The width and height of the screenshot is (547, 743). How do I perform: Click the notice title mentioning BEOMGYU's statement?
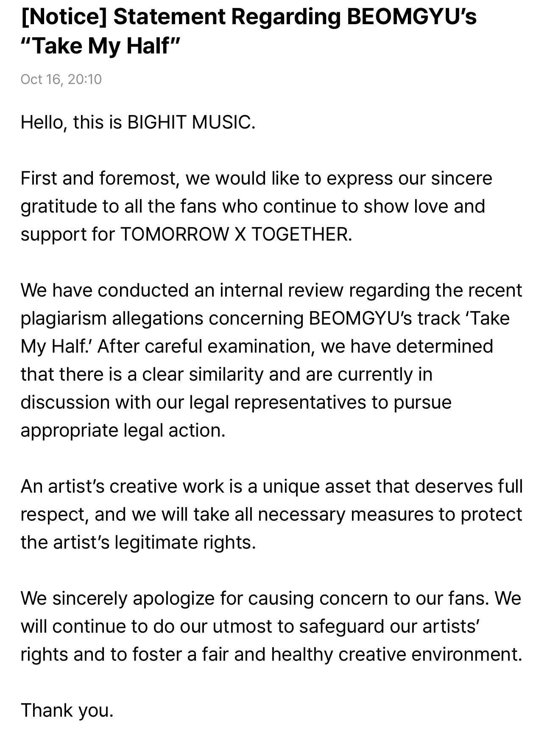point(248,17)
